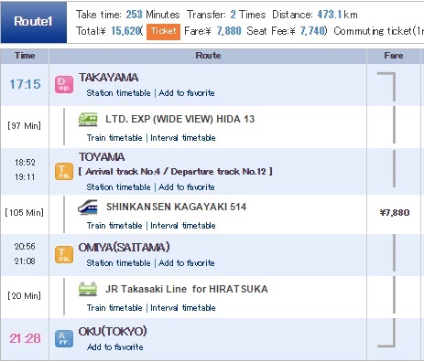Image resolution: width=424 pixels, height=362 pixels.
Task: Click the orange Ticket button
Action: [163, 32]
